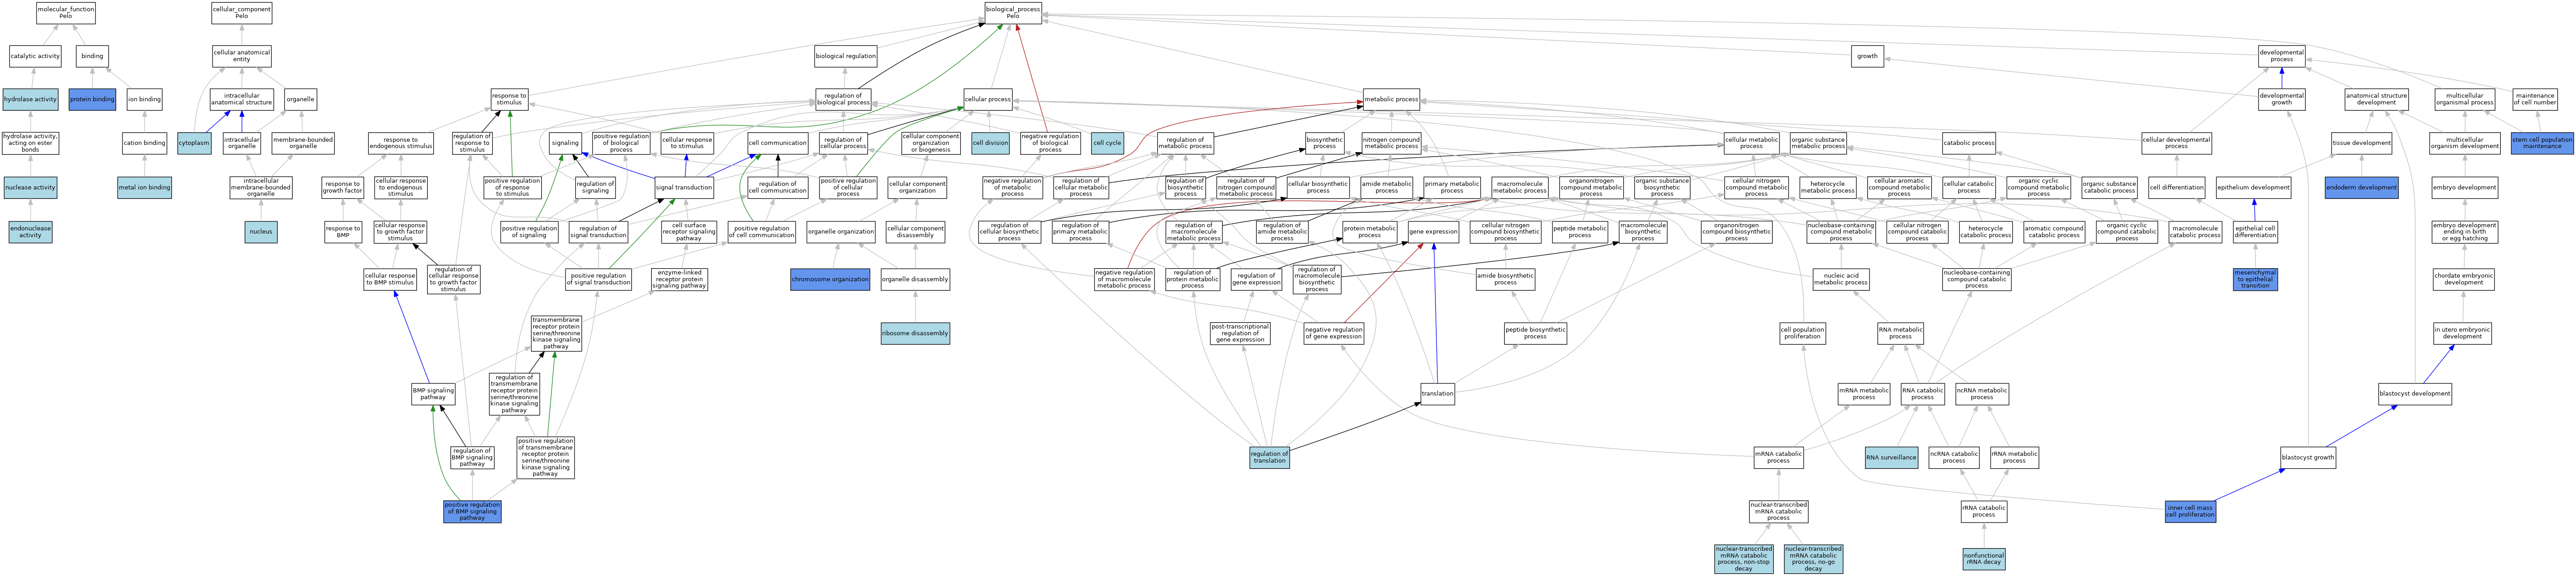Image resolution: width=2576 pixels, height=576 pixels.
Task: Click the 'embryo development' node
Action: point(2464,187)
